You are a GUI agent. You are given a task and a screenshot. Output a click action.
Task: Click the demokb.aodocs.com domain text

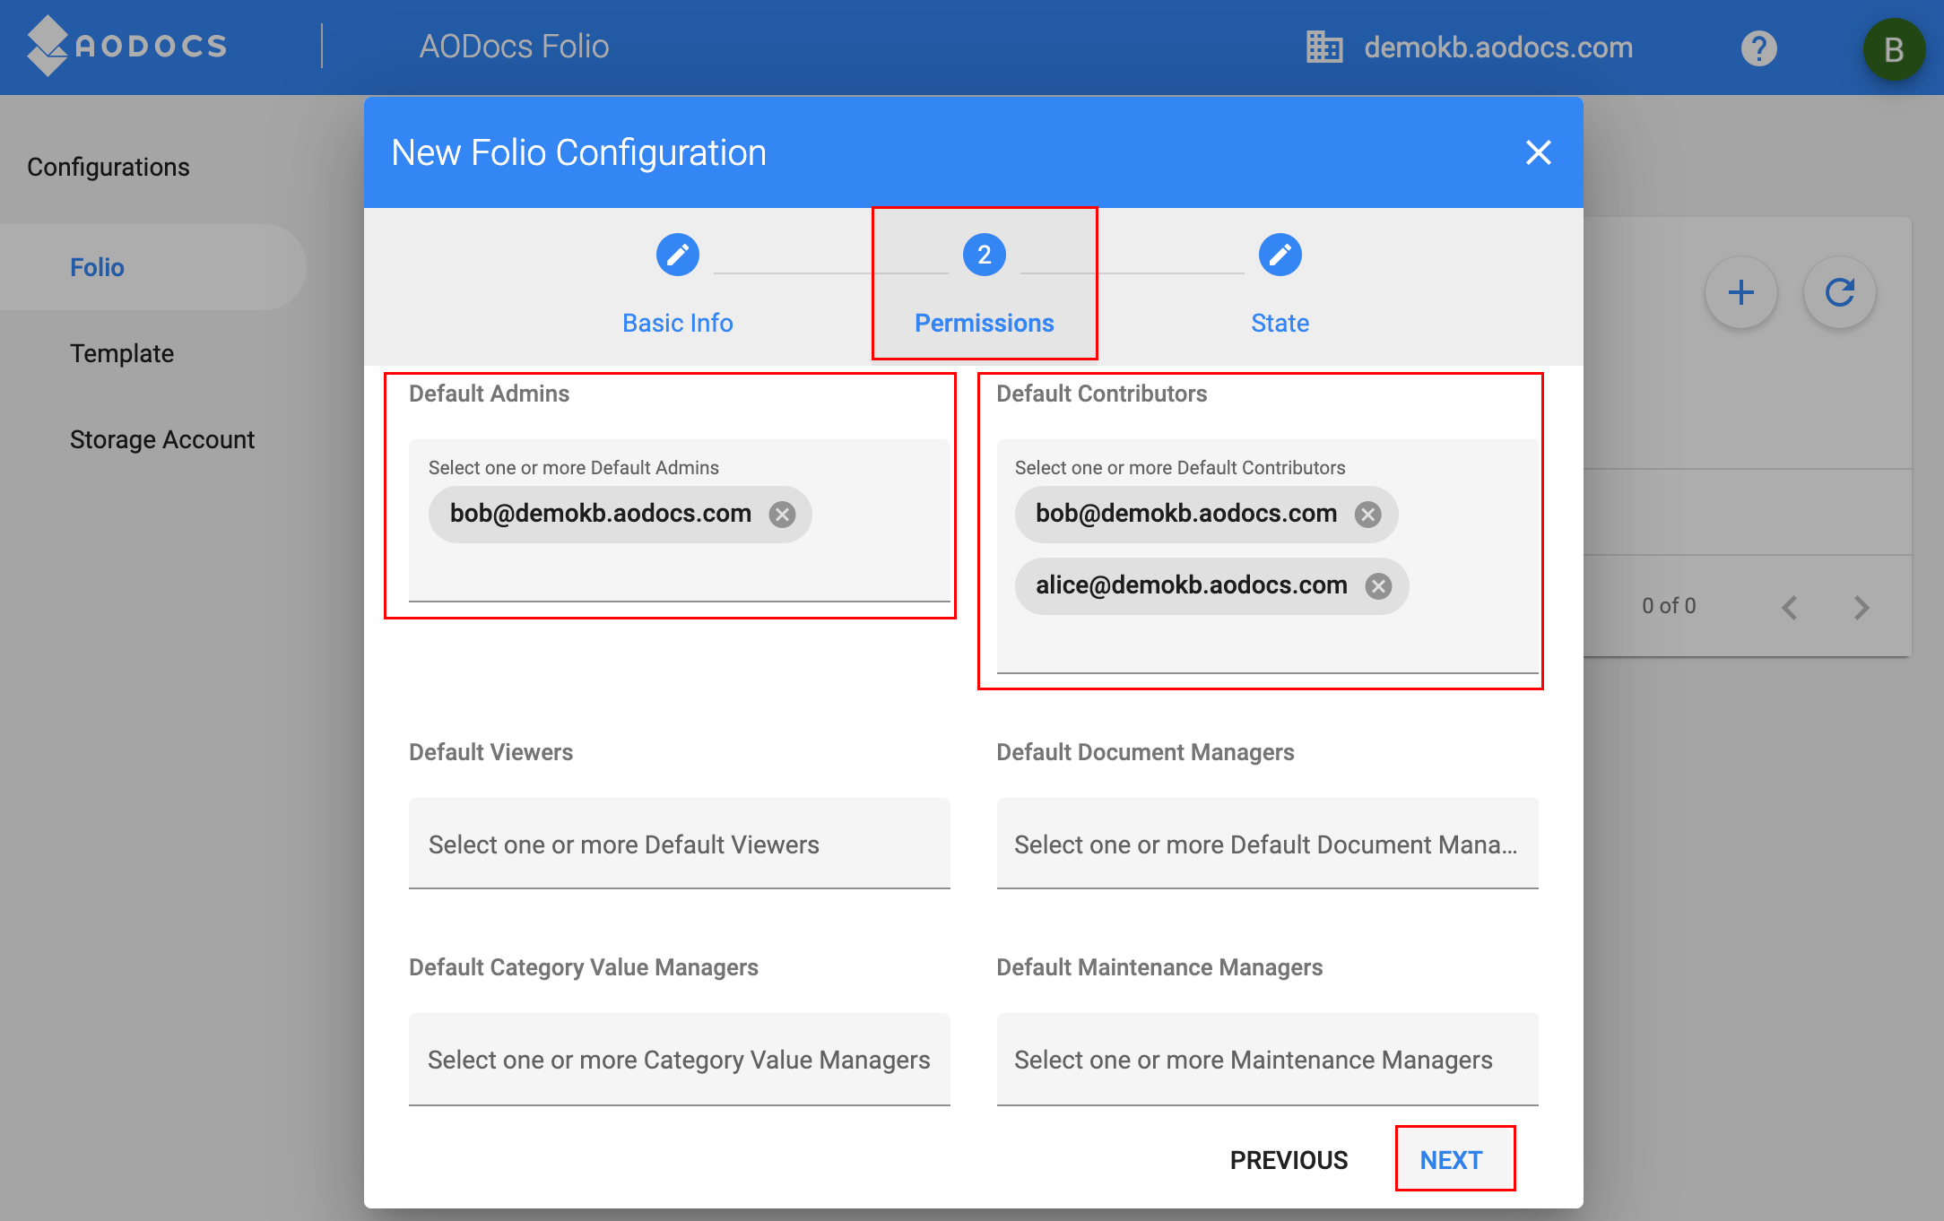[1498, 48]
